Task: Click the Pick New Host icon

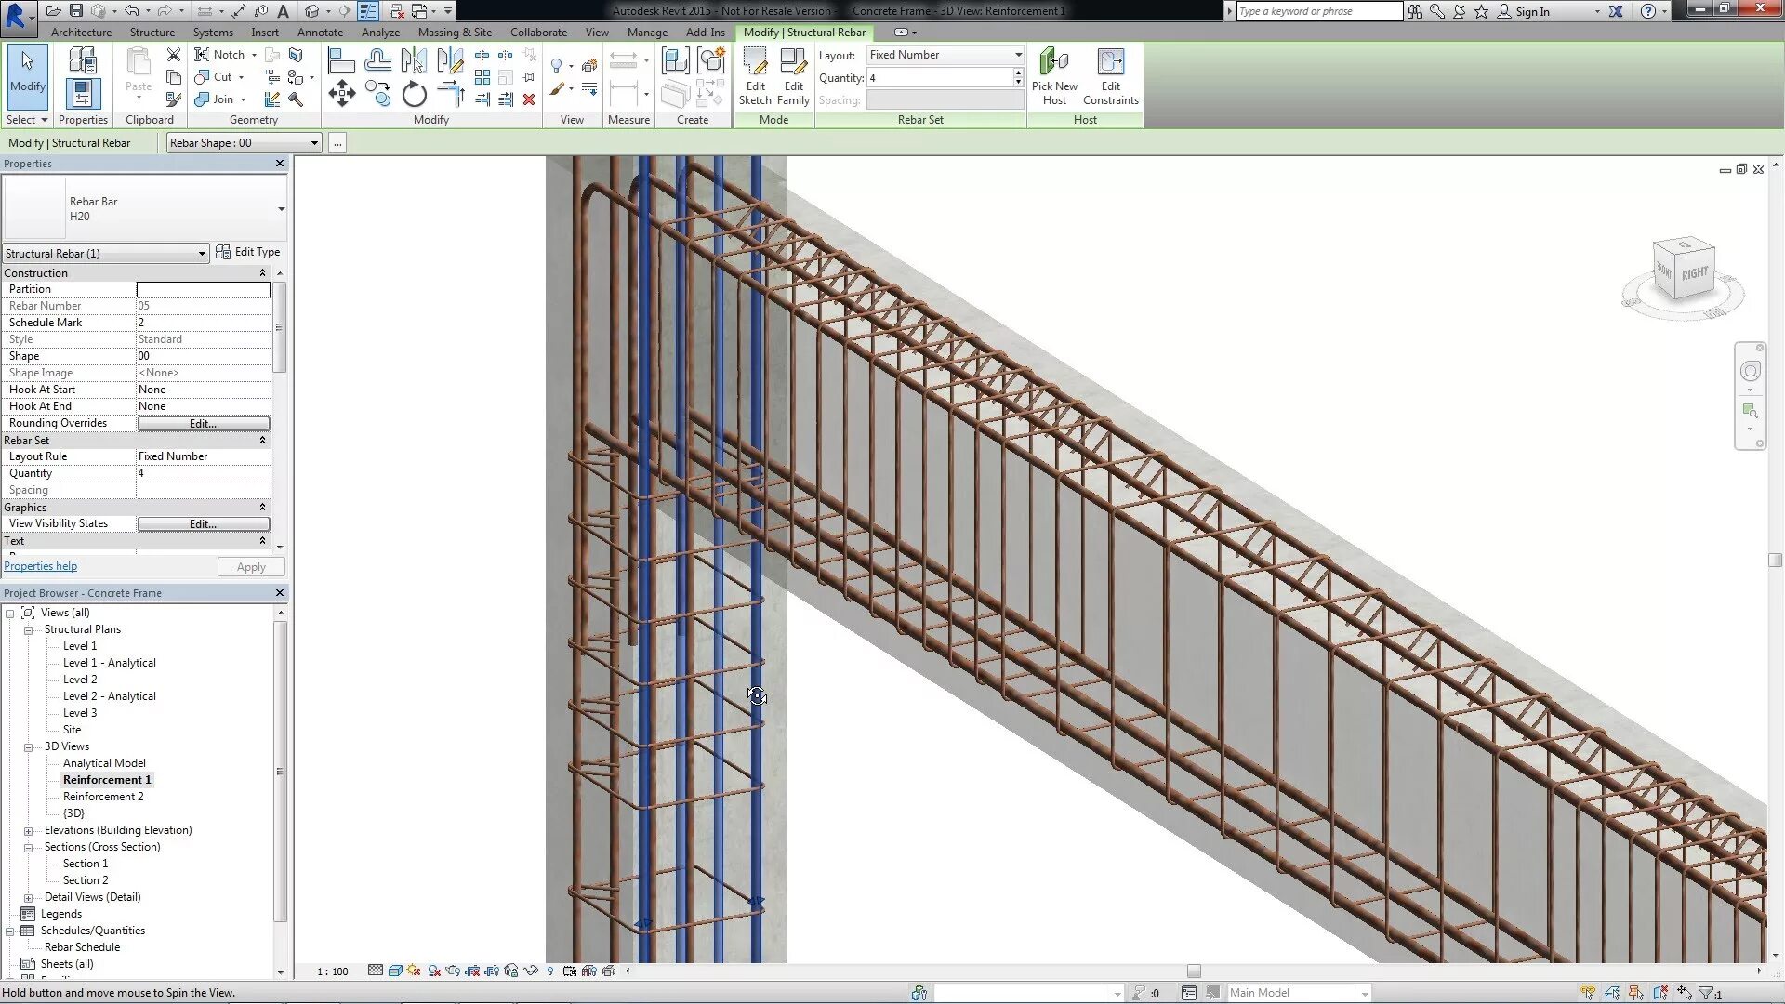Action: (x=1053, y=75)
